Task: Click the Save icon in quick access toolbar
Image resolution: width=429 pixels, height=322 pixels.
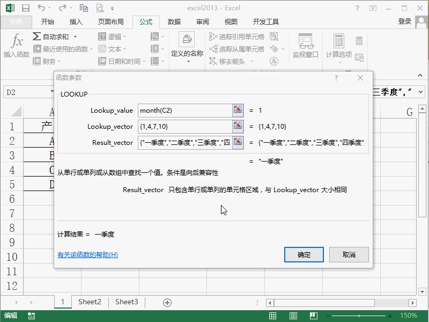Action: (x=26, y=8)
